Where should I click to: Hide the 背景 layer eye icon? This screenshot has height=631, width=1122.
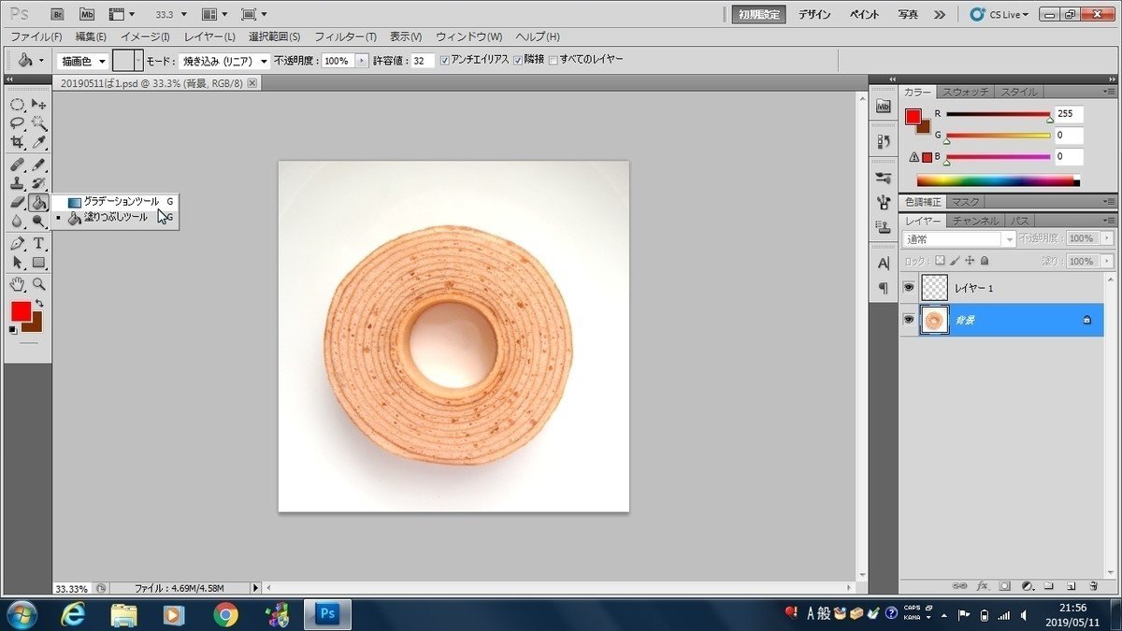click(x=908, y=320)
